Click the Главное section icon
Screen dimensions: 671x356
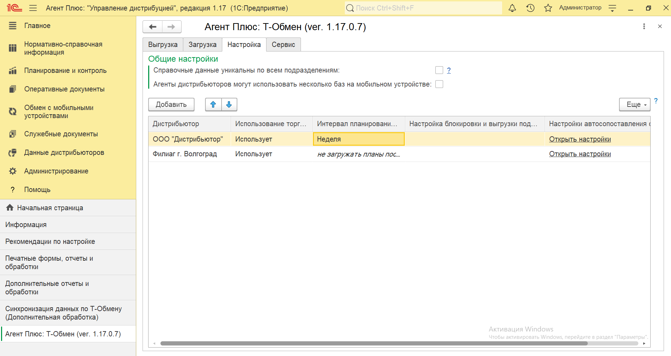(13, 26)
